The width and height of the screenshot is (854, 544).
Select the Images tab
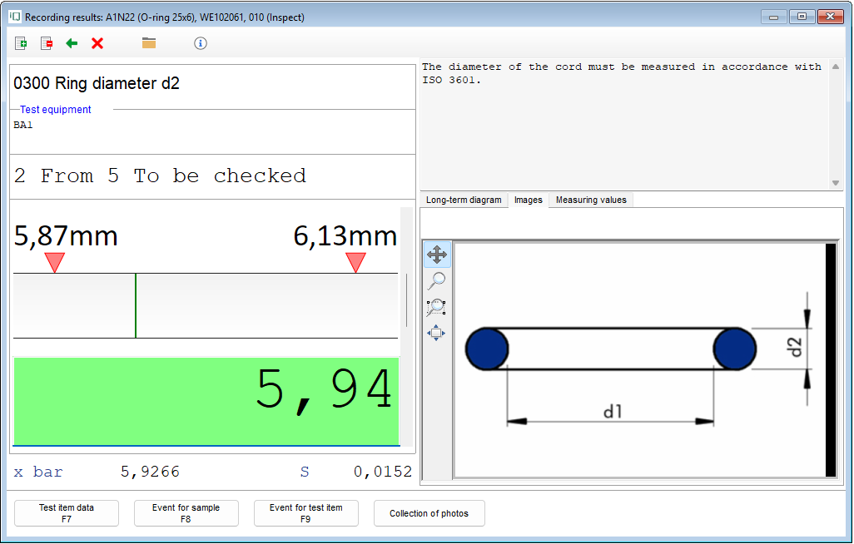coord(528,200)
